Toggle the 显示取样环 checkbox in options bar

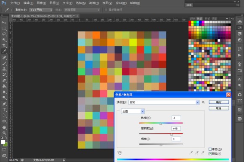106,10
